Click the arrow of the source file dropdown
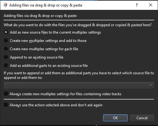The width and height of the screenshot is (158, 126). click(x=151, y=85)
